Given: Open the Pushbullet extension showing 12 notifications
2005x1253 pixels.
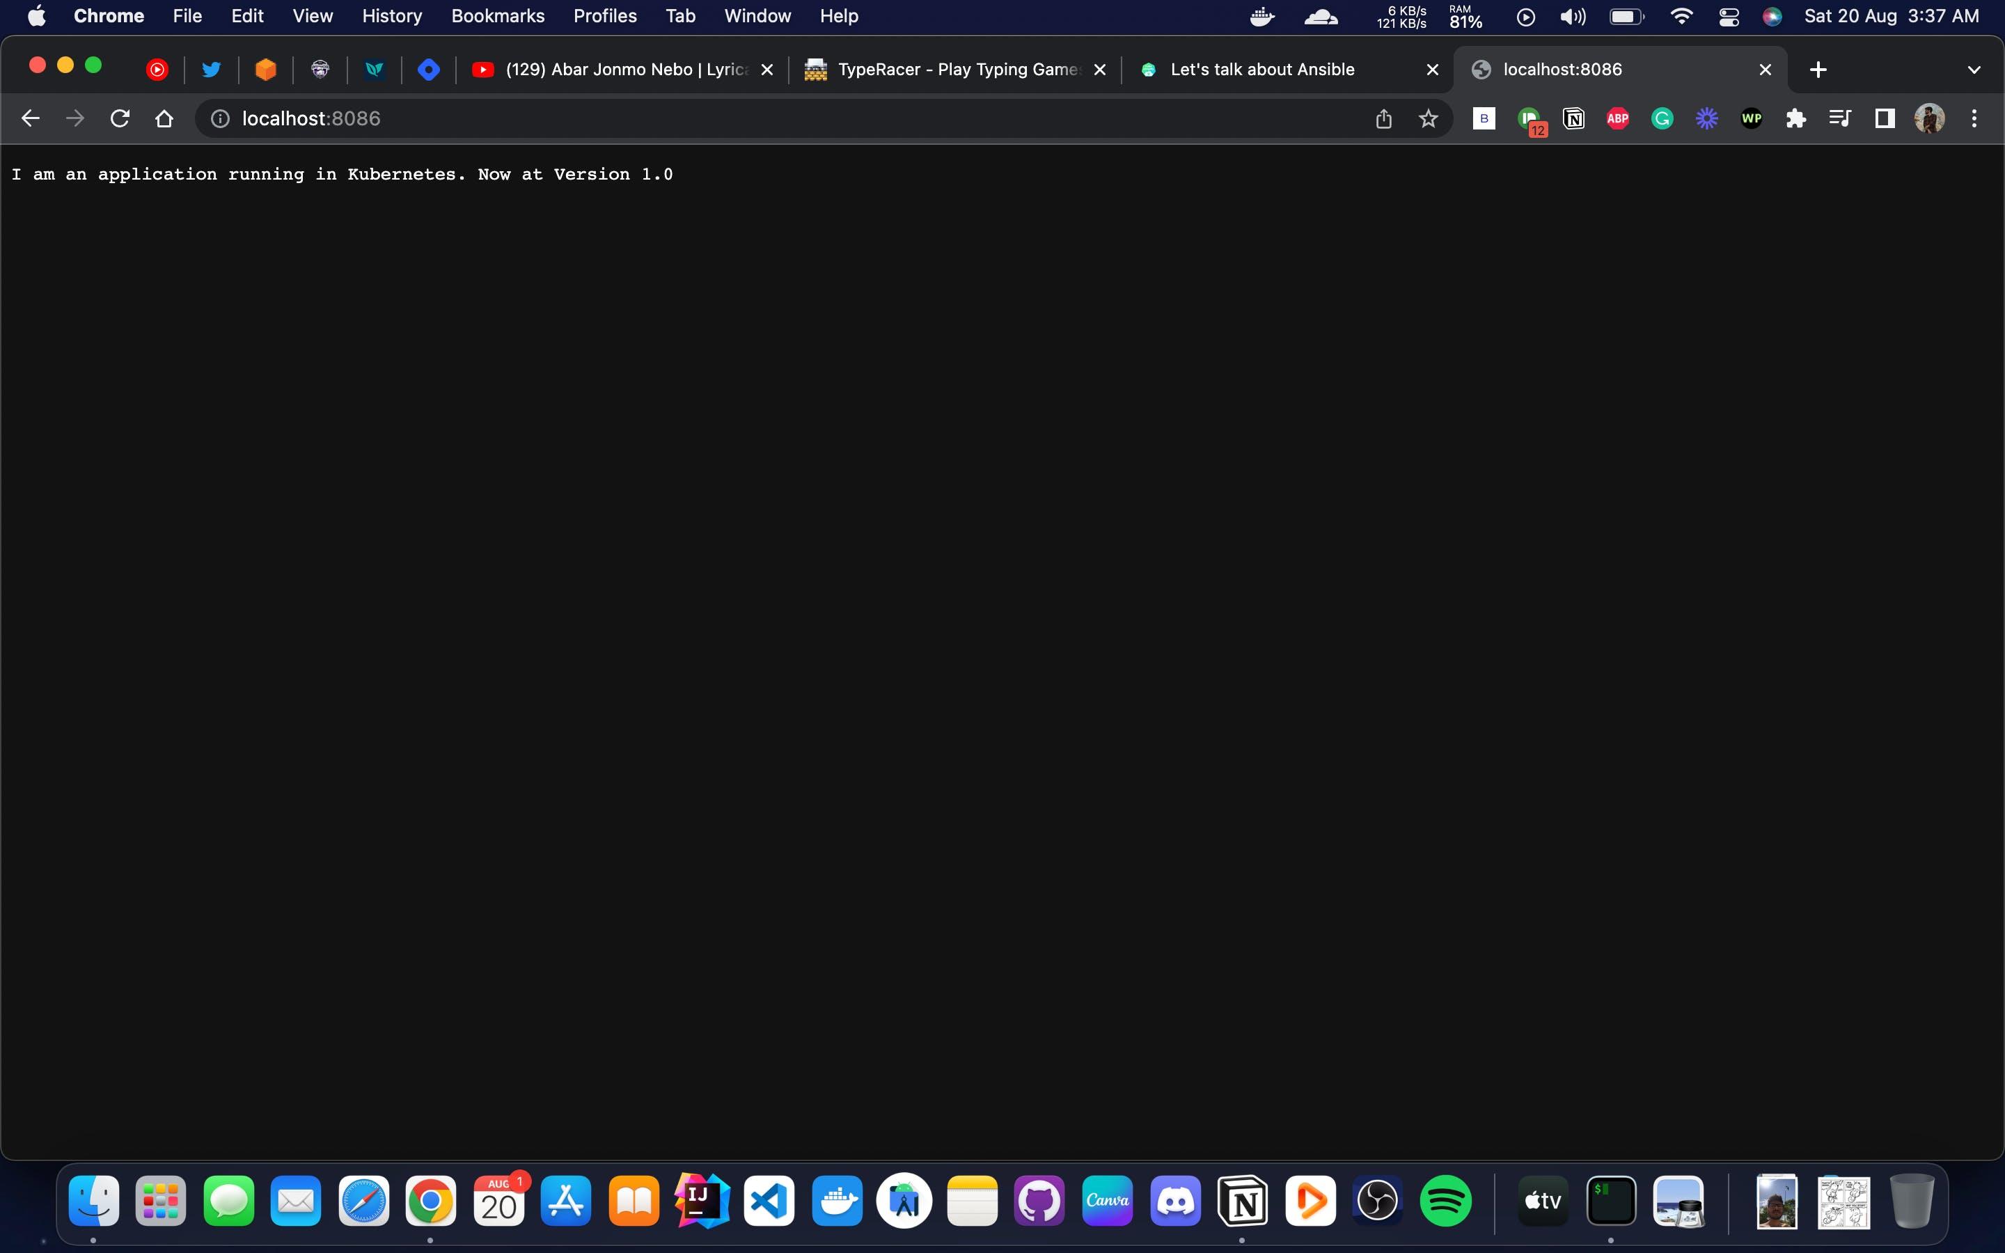Looking at the screenshot, I should [x=1529, y=118].
